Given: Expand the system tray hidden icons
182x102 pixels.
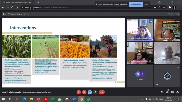Looking at the screenshot, I should click(143, 99).
